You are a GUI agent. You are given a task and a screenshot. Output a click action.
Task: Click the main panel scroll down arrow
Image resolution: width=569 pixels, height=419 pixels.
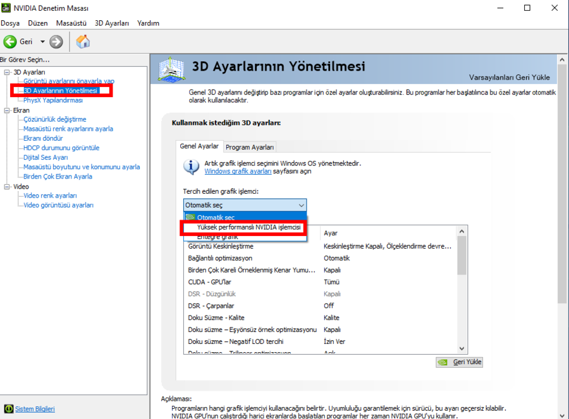(x=562, y=415)
